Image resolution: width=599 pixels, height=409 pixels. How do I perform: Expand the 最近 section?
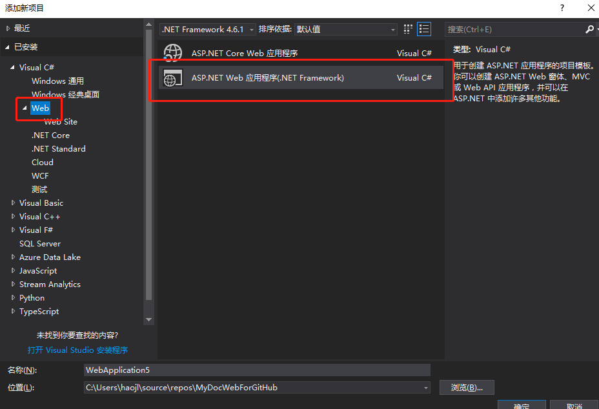8,28
